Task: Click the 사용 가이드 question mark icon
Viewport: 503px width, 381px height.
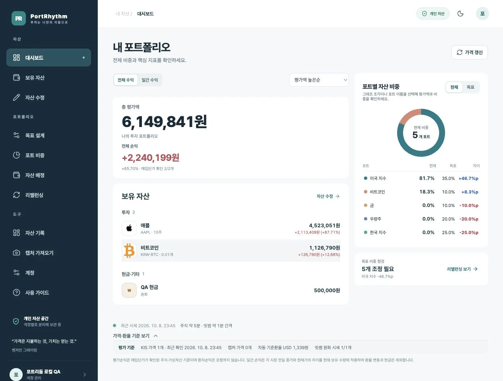Action: coord(16,292)
